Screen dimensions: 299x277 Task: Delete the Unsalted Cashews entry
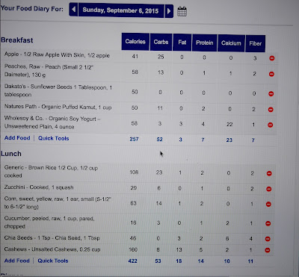268,250
